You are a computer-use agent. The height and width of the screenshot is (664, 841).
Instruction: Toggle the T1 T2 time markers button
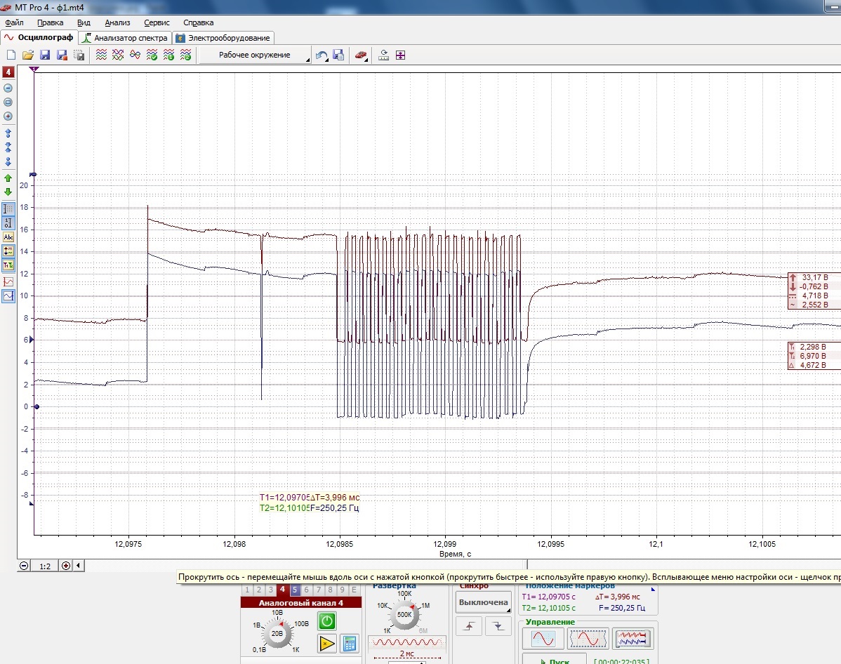click(x=8, y=265)
